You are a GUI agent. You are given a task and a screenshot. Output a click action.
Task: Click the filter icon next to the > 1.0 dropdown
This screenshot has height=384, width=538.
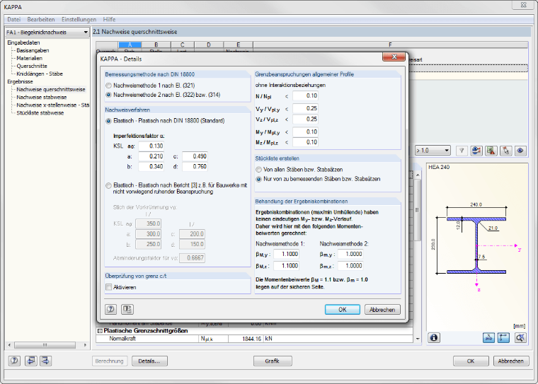[462, 151]
